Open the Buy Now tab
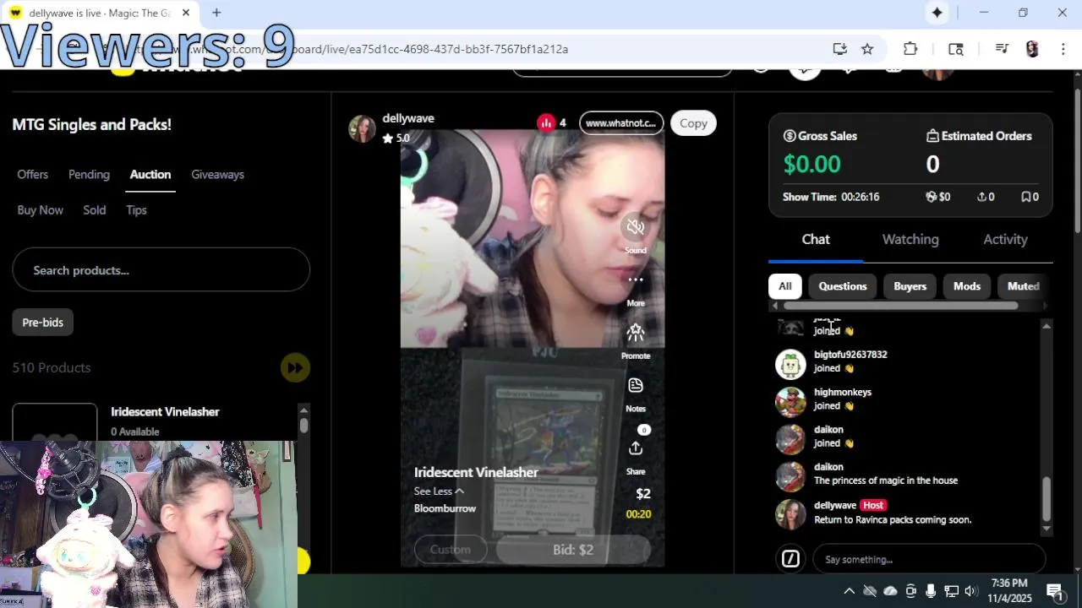 (40, 209)
